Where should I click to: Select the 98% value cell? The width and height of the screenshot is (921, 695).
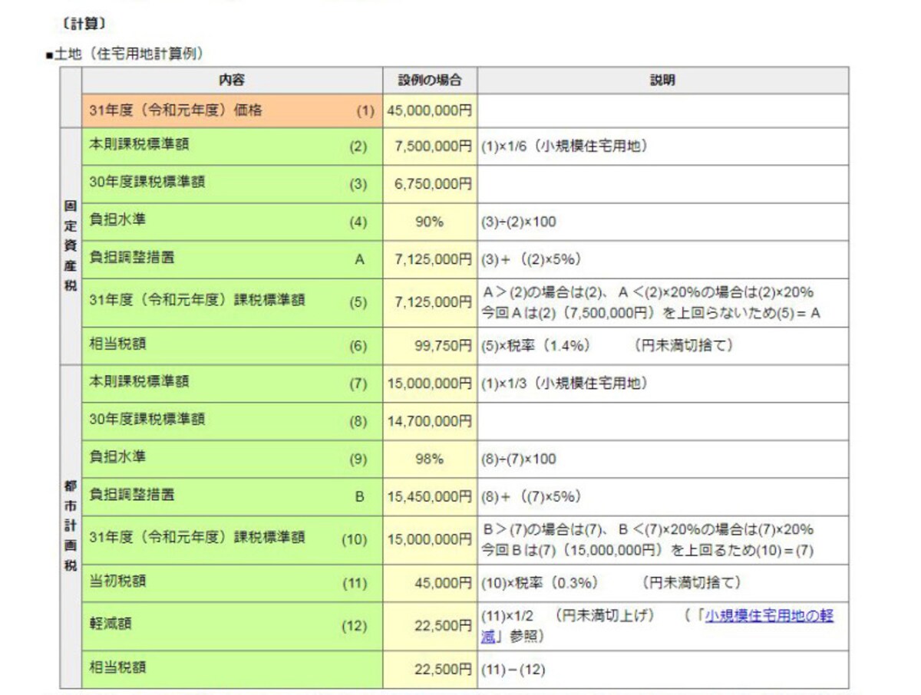(x=430, y=459)
